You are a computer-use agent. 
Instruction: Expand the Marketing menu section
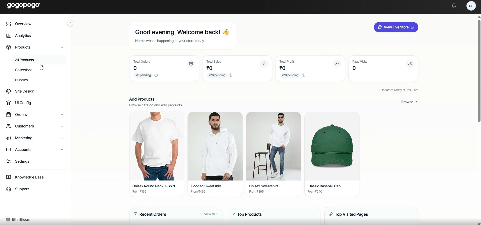[62, 138]
